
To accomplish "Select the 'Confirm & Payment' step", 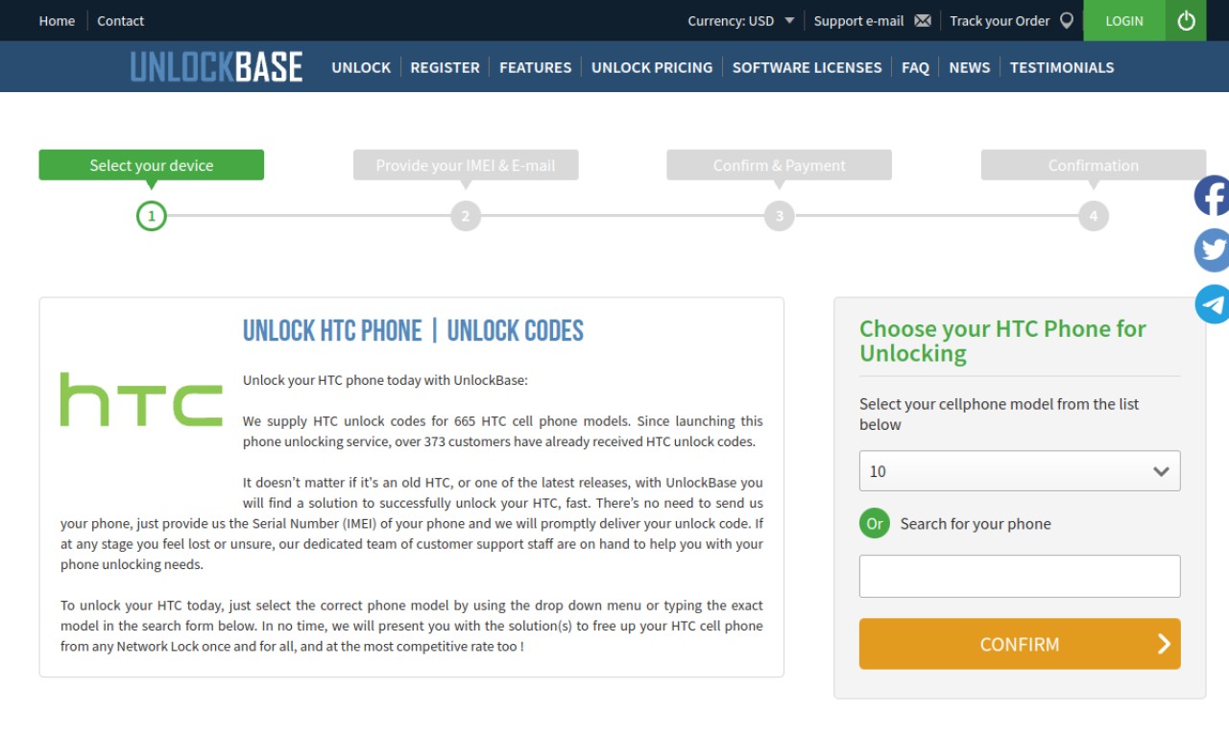I will coord(780,165).
